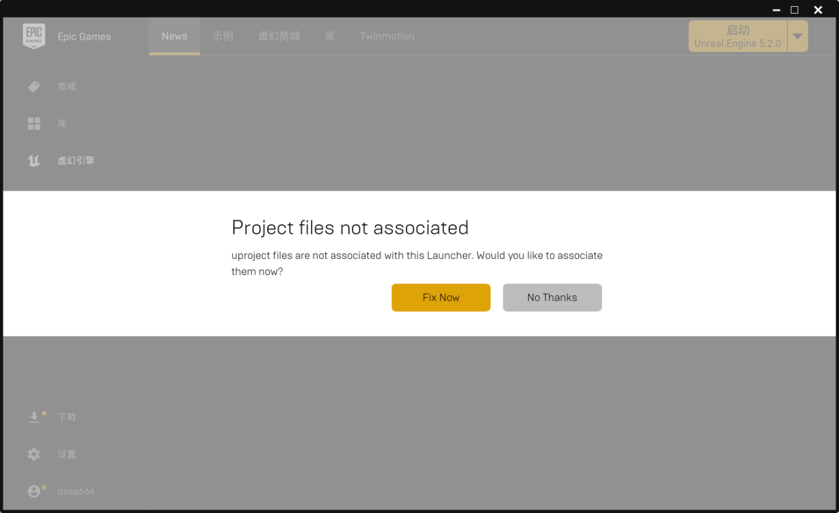Open the store price-tag icon in sidebar
Screen dimensions: 839x513
pyautogui.click(x=34, y=87)
